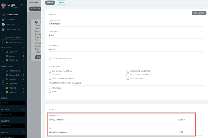Screen dimensions: 208x138
Task: Enable Apply Out Of Sync Only checkbox
Action: click(128, 75)
